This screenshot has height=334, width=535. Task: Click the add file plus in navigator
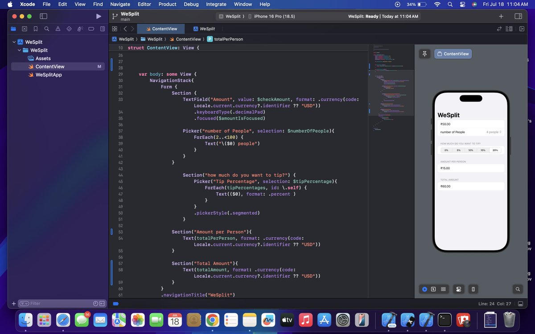(14, 304)
